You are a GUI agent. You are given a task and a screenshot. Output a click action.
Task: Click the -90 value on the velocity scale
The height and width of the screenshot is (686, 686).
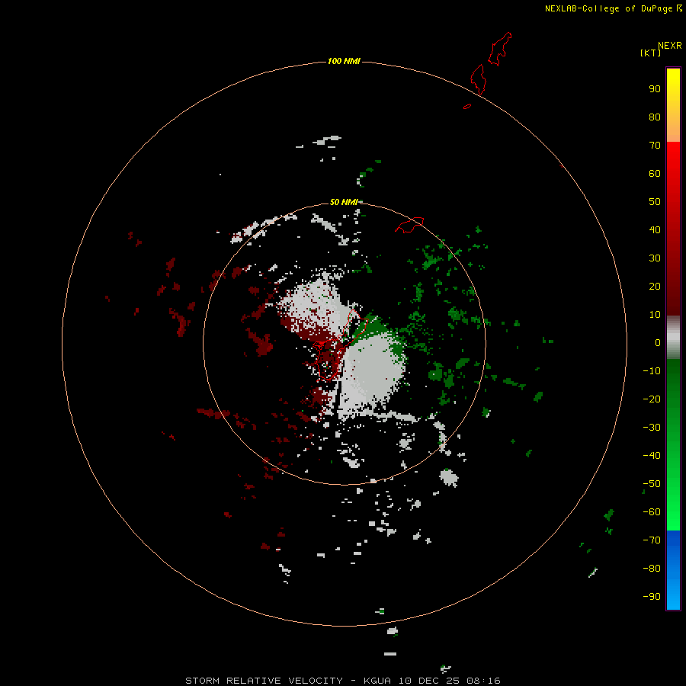coord(652,596)
